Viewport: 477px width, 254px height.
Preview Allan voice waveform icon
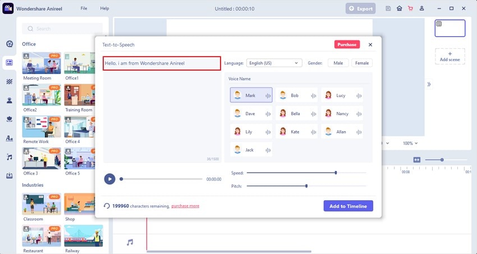[359, 132]
